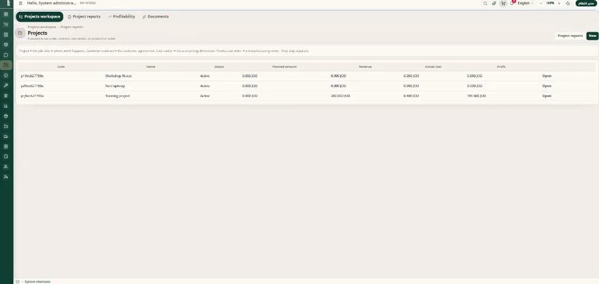Open the users group icon in sidebar
The image size is (599, 284).
[6, 167]
